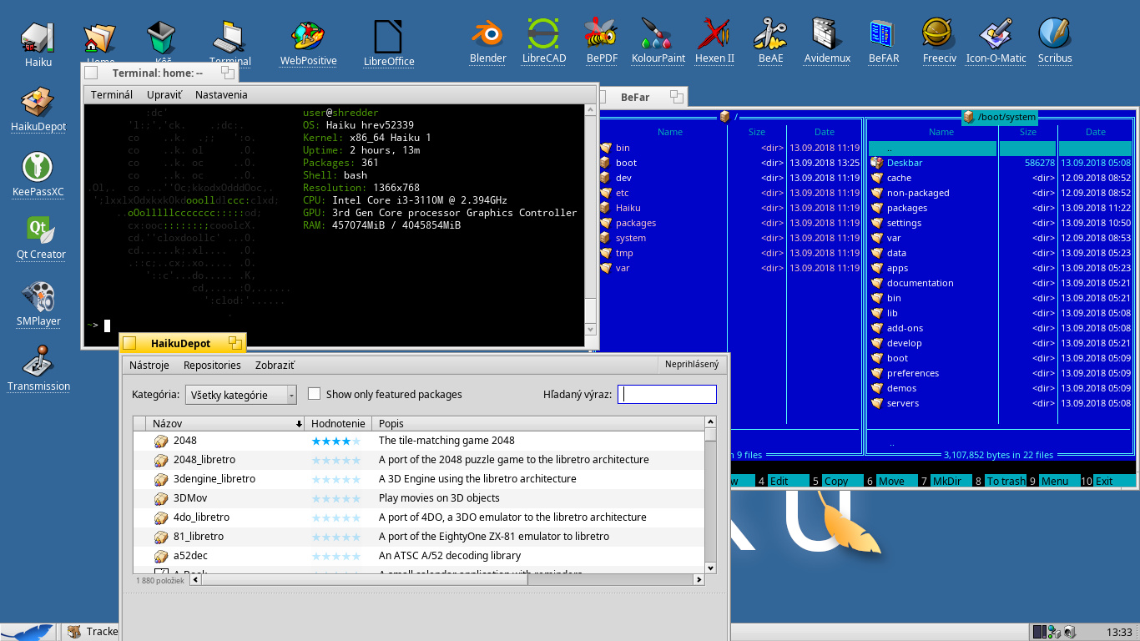The height and width of the screenshot is (641, 1140).
Task: Open Nastavenia menu in Terminal
Action: tap(221, 95)
